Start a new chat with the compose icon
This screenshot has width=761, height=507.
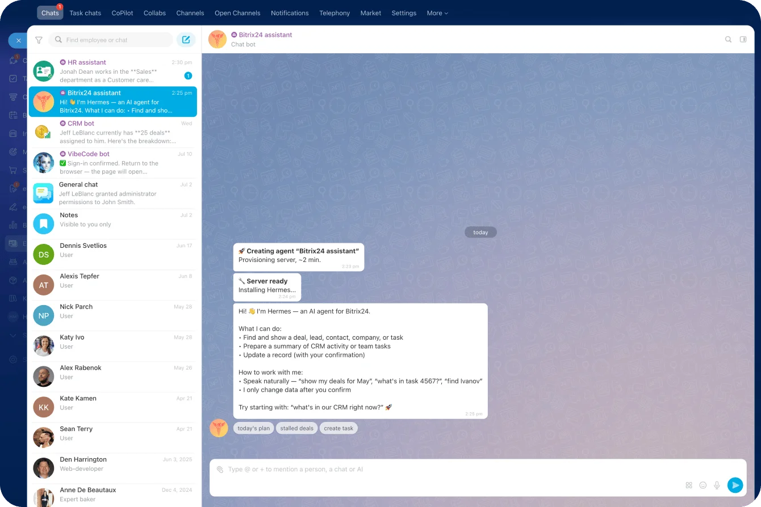pyautogui.click(x=186, y=40)
